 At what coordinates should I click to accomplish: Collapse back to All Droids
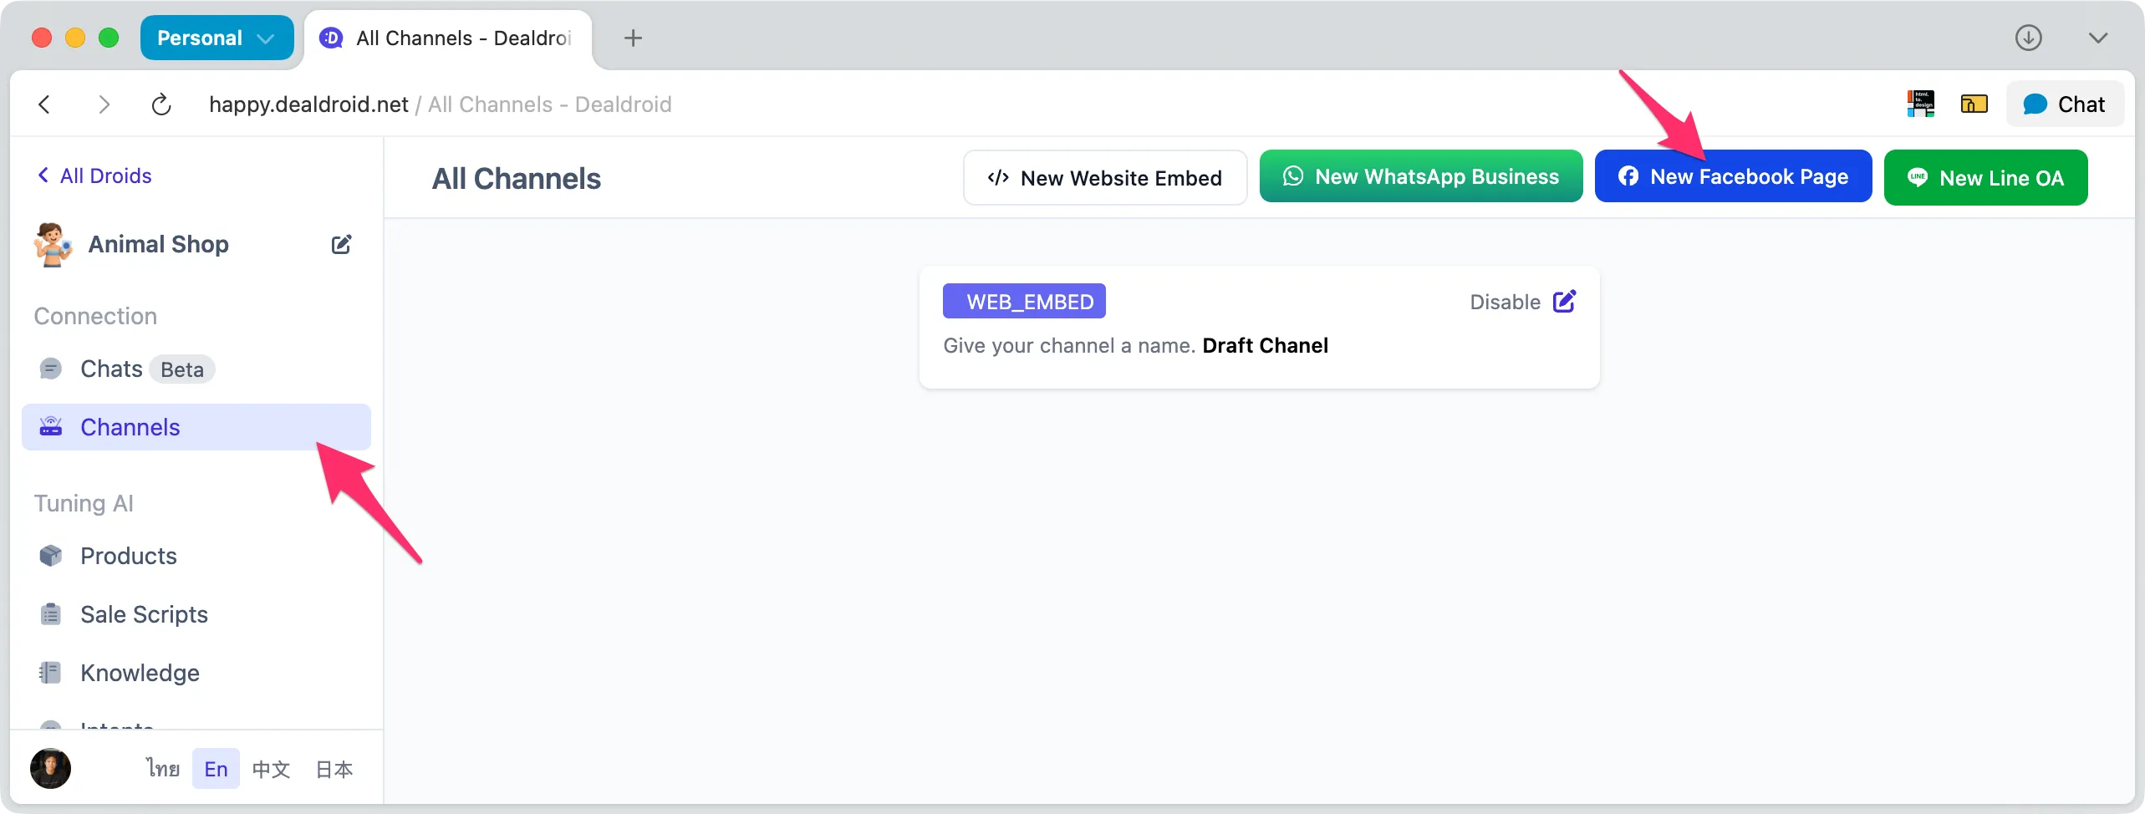pos(94,176)
